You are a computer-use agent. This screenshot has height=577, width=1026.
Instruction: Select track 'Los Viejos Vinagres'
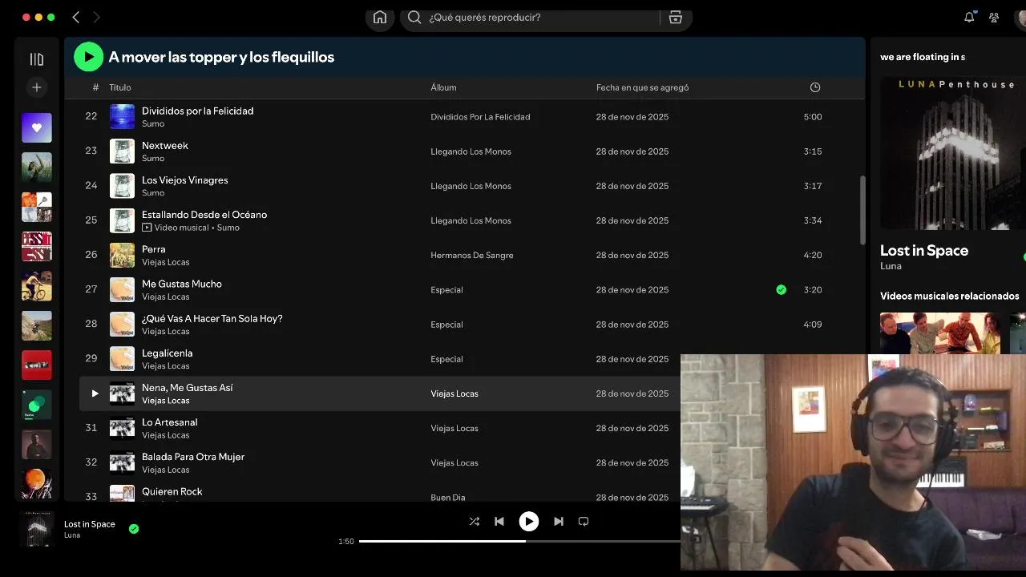click(185, 180)
